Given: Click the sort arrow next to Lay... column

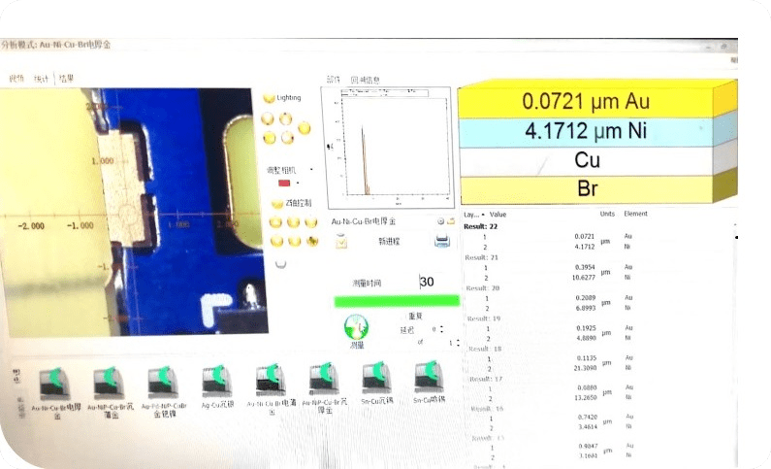Looking at the screenshot, I should point(483,215).
